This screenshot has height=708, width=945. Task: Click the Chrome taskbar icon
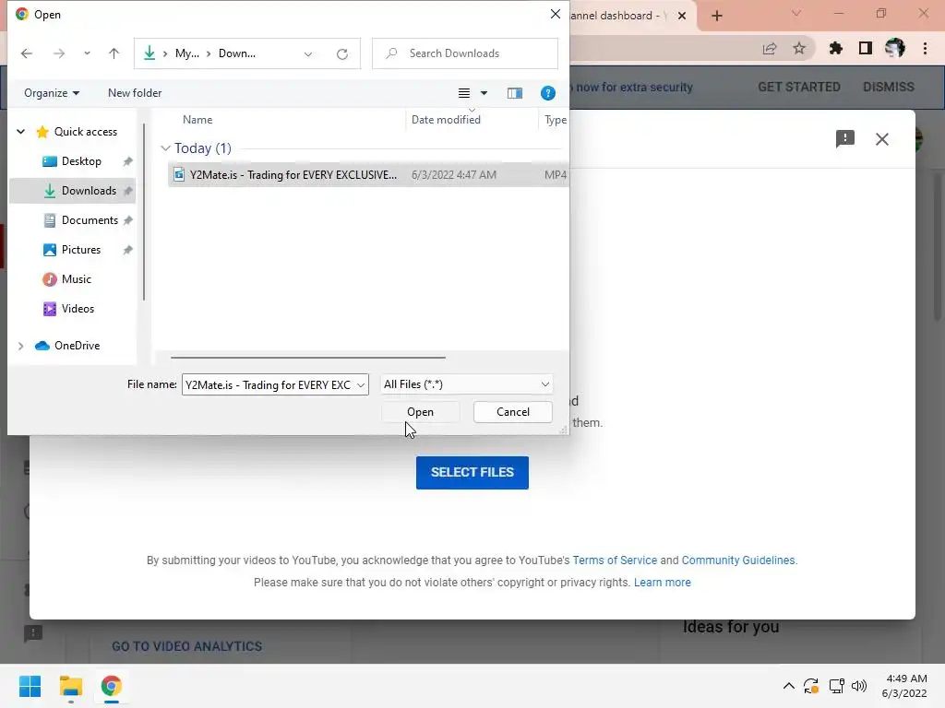pyautogui.click(x=111, y=686)
